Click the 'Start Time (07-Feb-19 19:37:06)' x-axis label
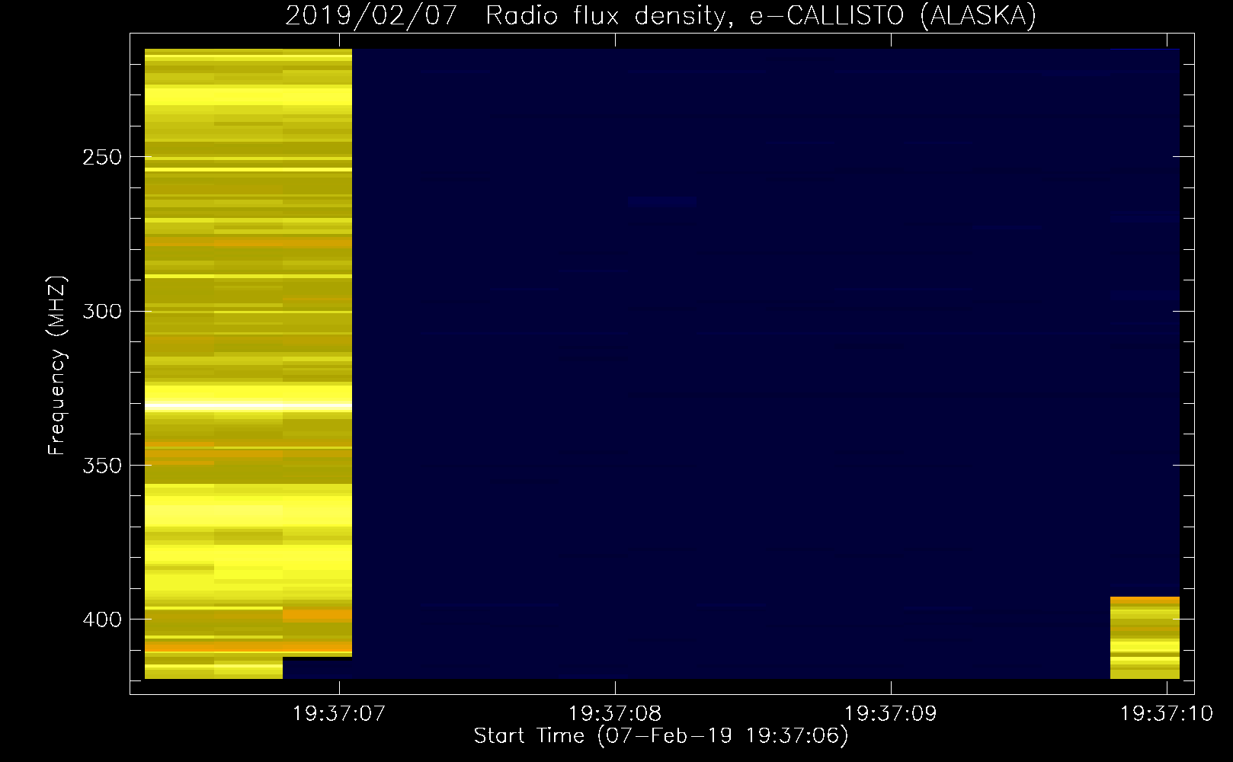1233x762 pixels. pyautogui.click(x=661, y=736)
